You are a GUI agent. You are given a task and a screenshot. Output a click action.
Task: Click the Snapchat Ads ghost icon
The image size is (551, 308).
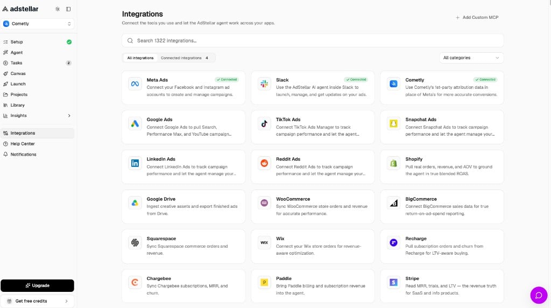tap(393, 123)
